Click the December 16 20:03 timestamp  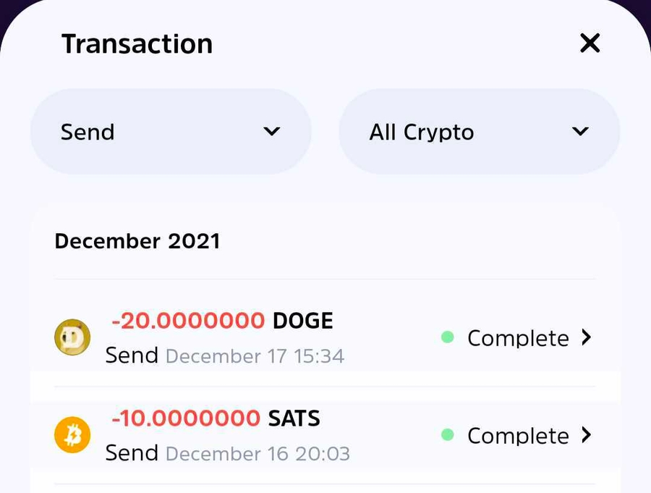(x=258, y=454)
